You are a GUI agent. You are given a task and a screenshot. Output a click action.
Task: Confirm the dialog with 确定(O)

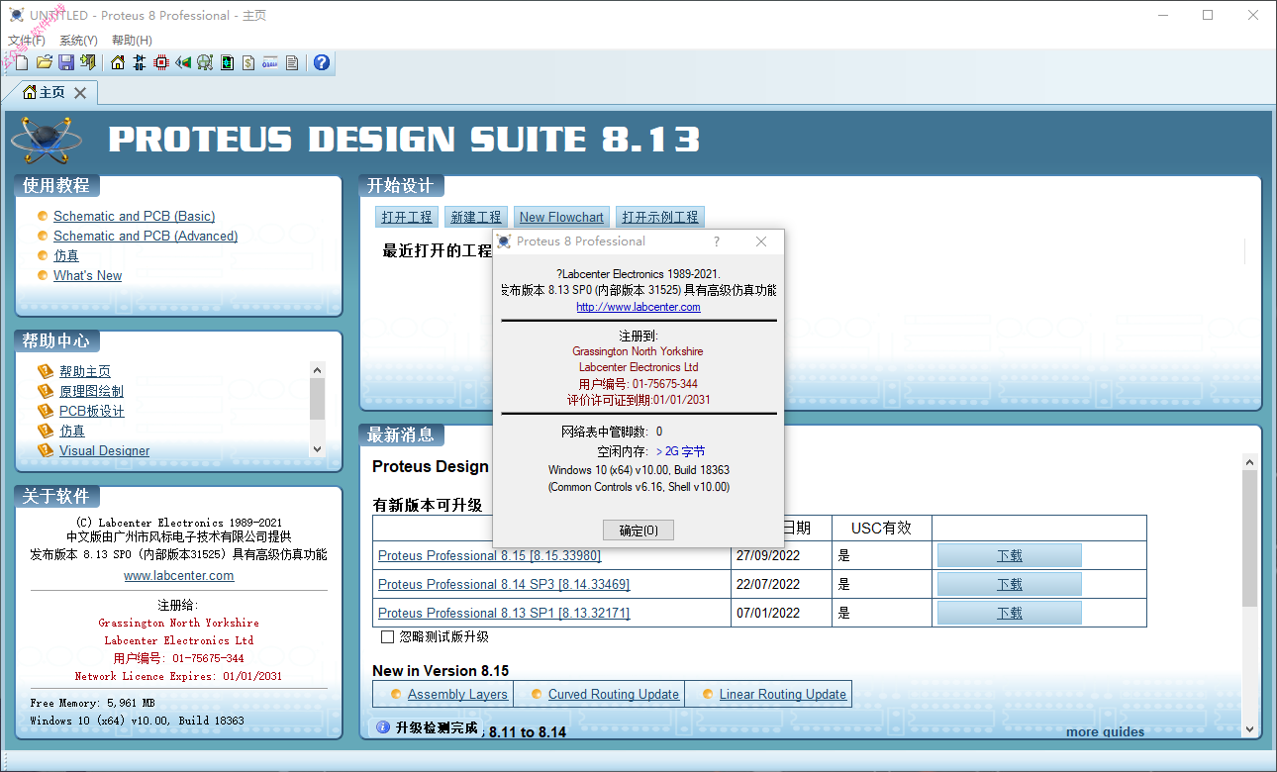click(638, 531)
